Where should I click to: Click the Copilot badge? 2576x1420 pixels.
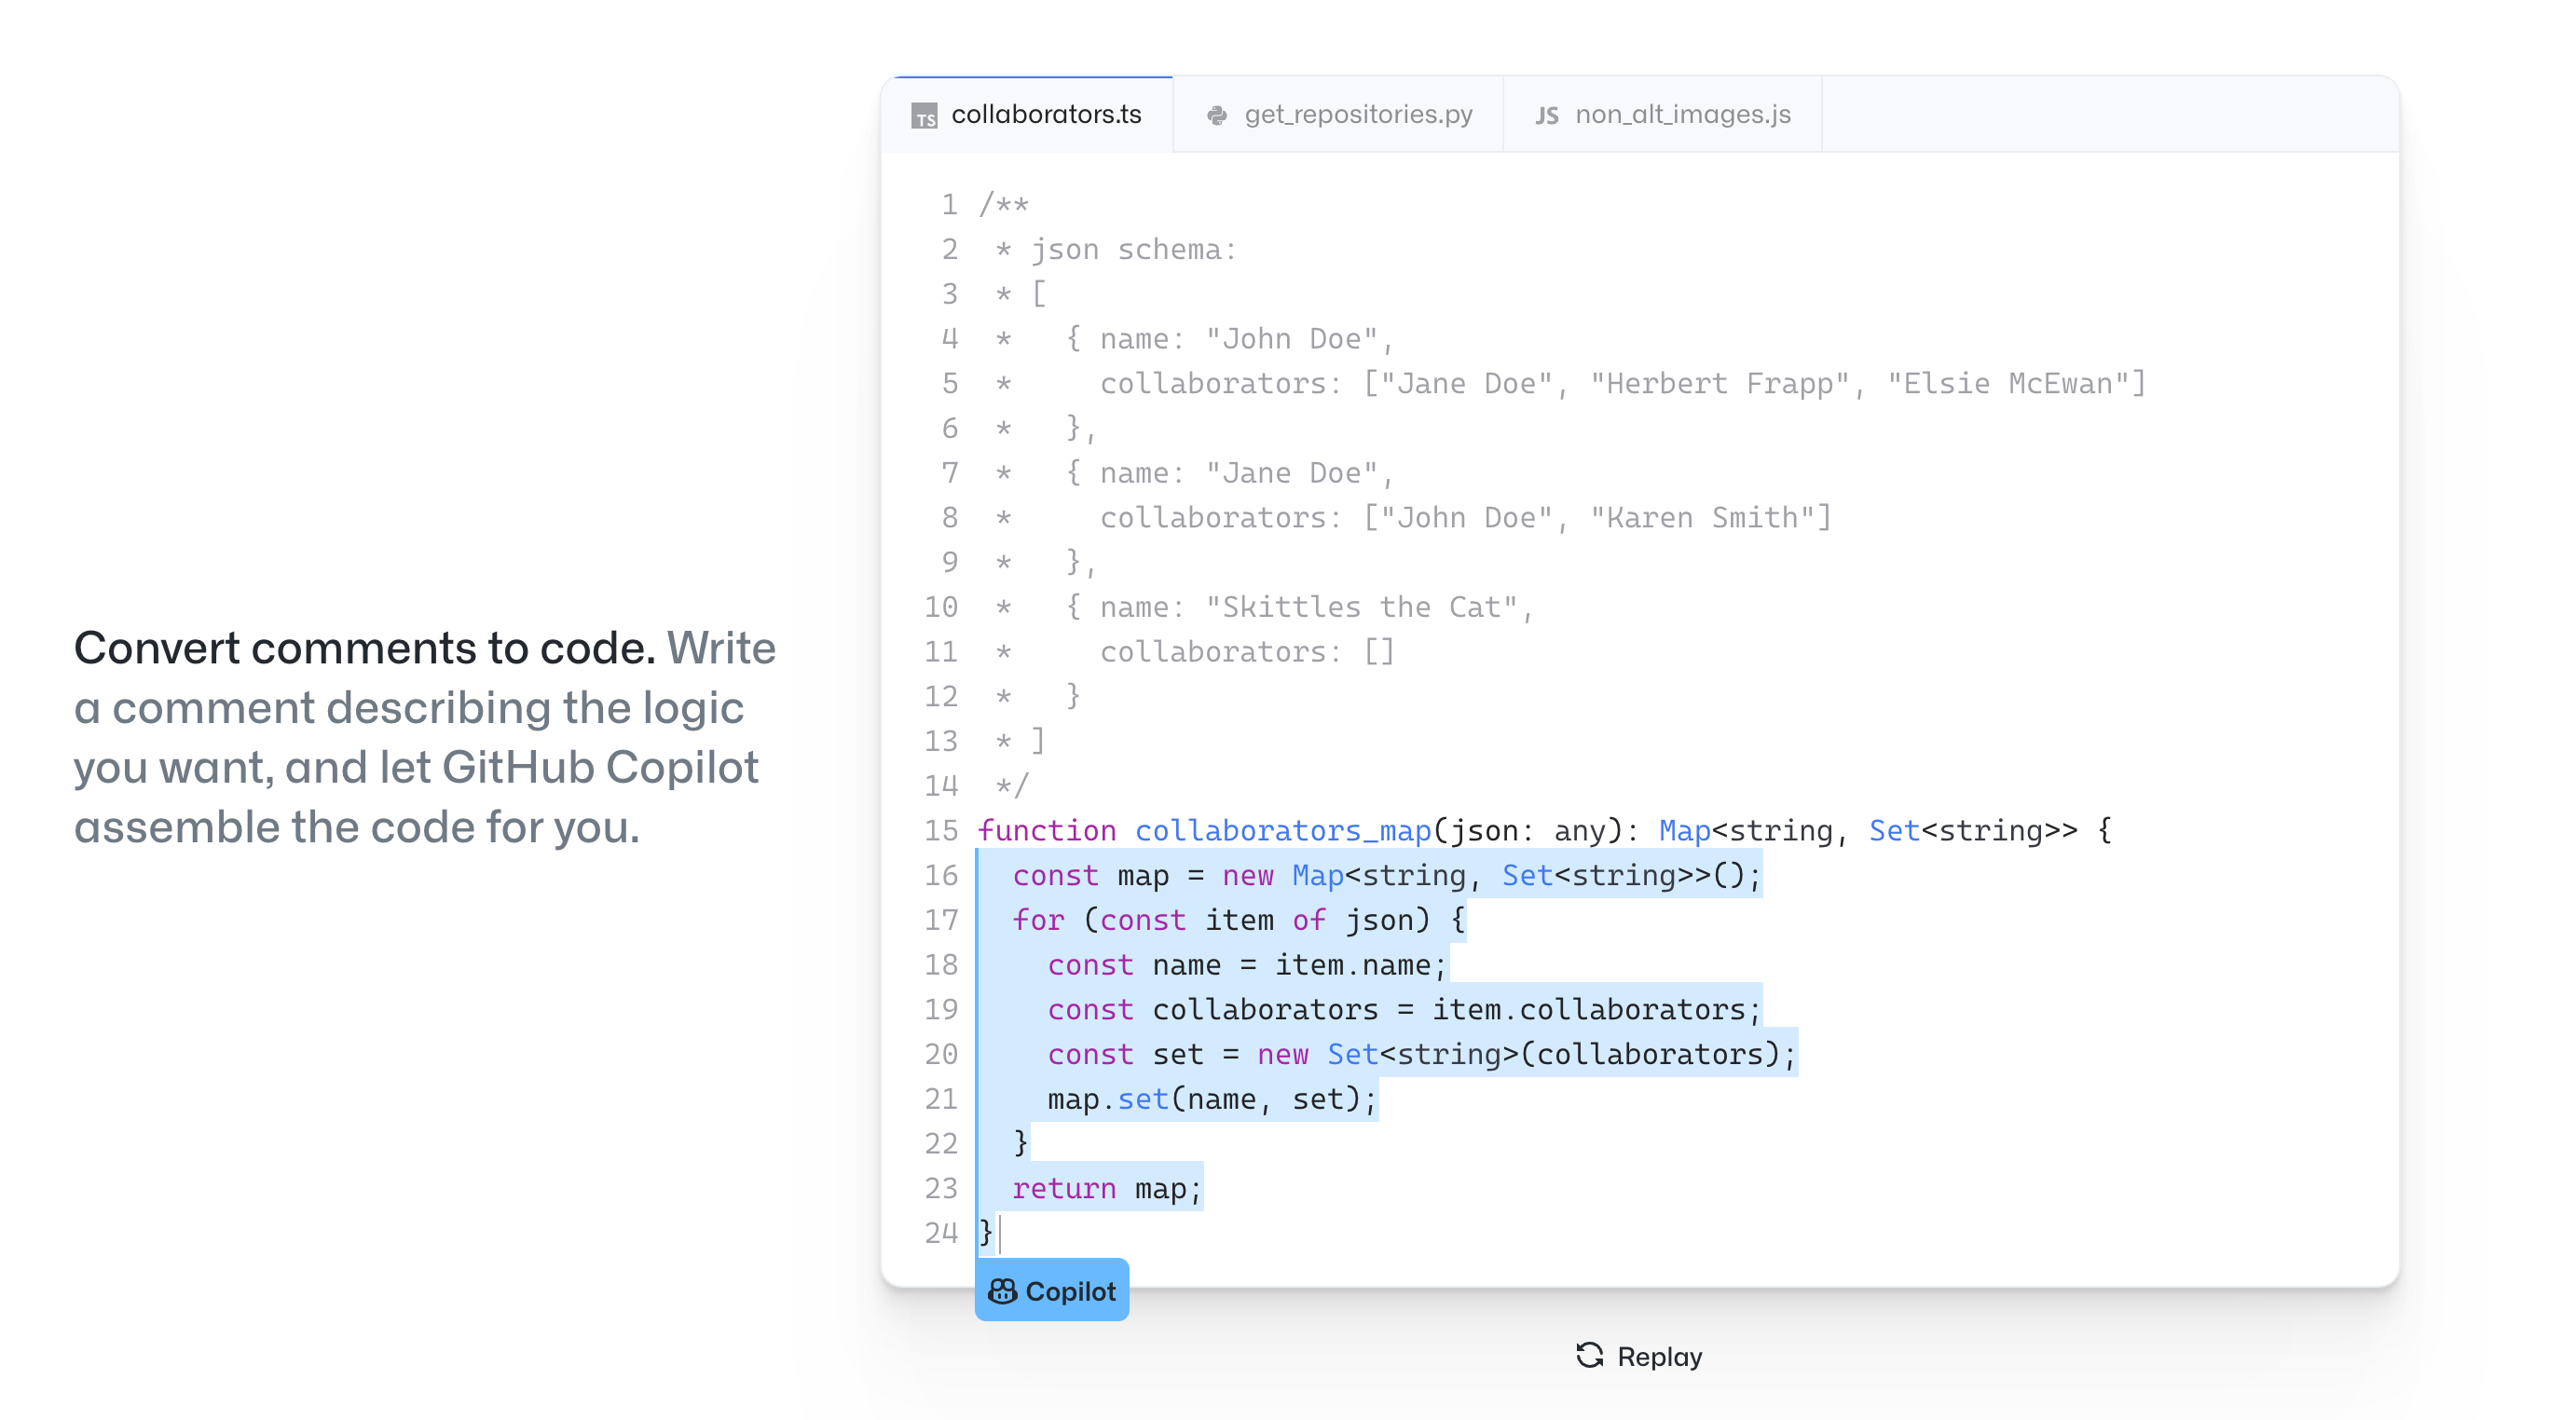1052,1290
